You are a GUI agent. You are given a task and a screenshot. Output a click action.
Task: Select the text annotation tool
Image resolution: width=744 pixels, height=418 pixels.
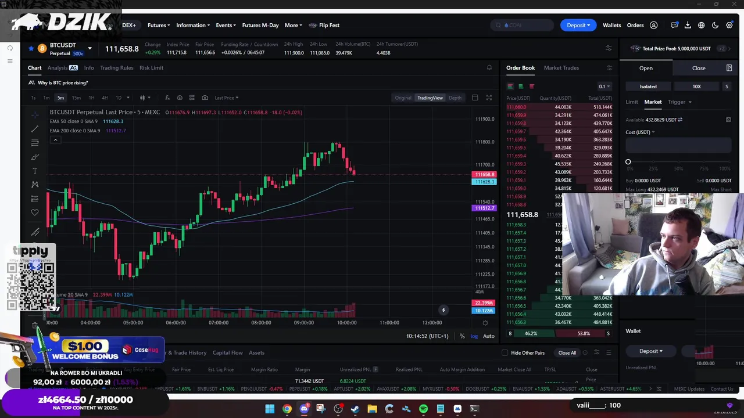click(35, 171)
